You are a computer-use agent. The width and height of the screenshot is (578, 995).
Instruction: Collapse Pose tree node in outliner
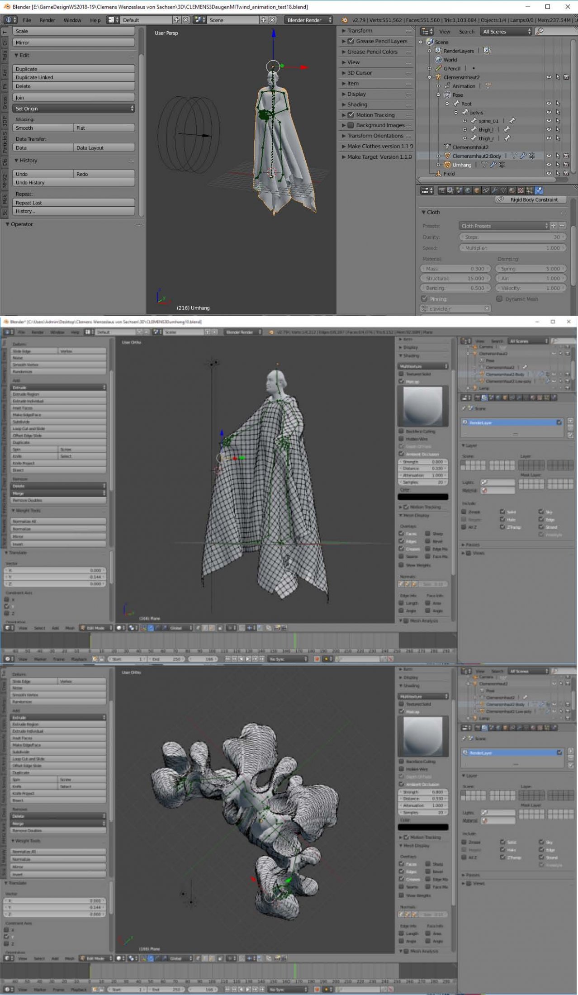pos(438,95)
